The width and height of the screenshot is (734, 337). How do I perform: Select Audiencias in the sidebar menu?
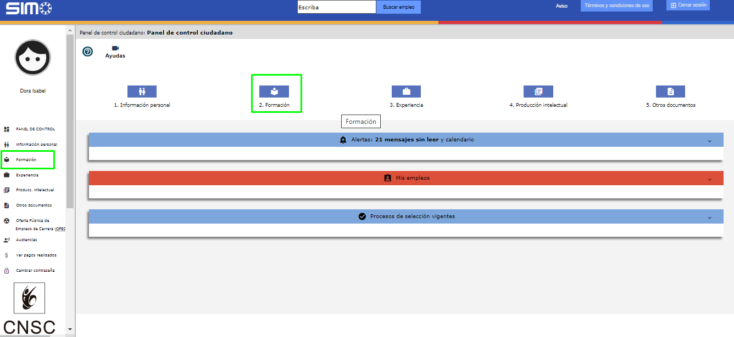(26, 240)
